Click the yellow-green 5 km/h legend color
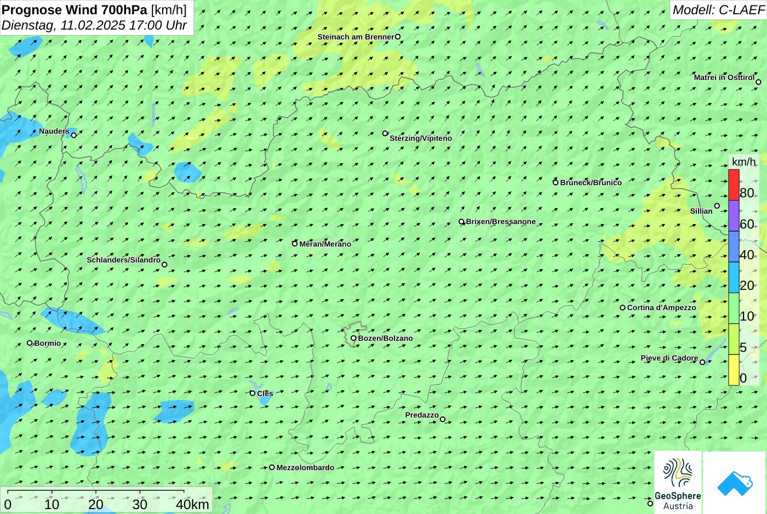767x514 pixels. [734, 339]
